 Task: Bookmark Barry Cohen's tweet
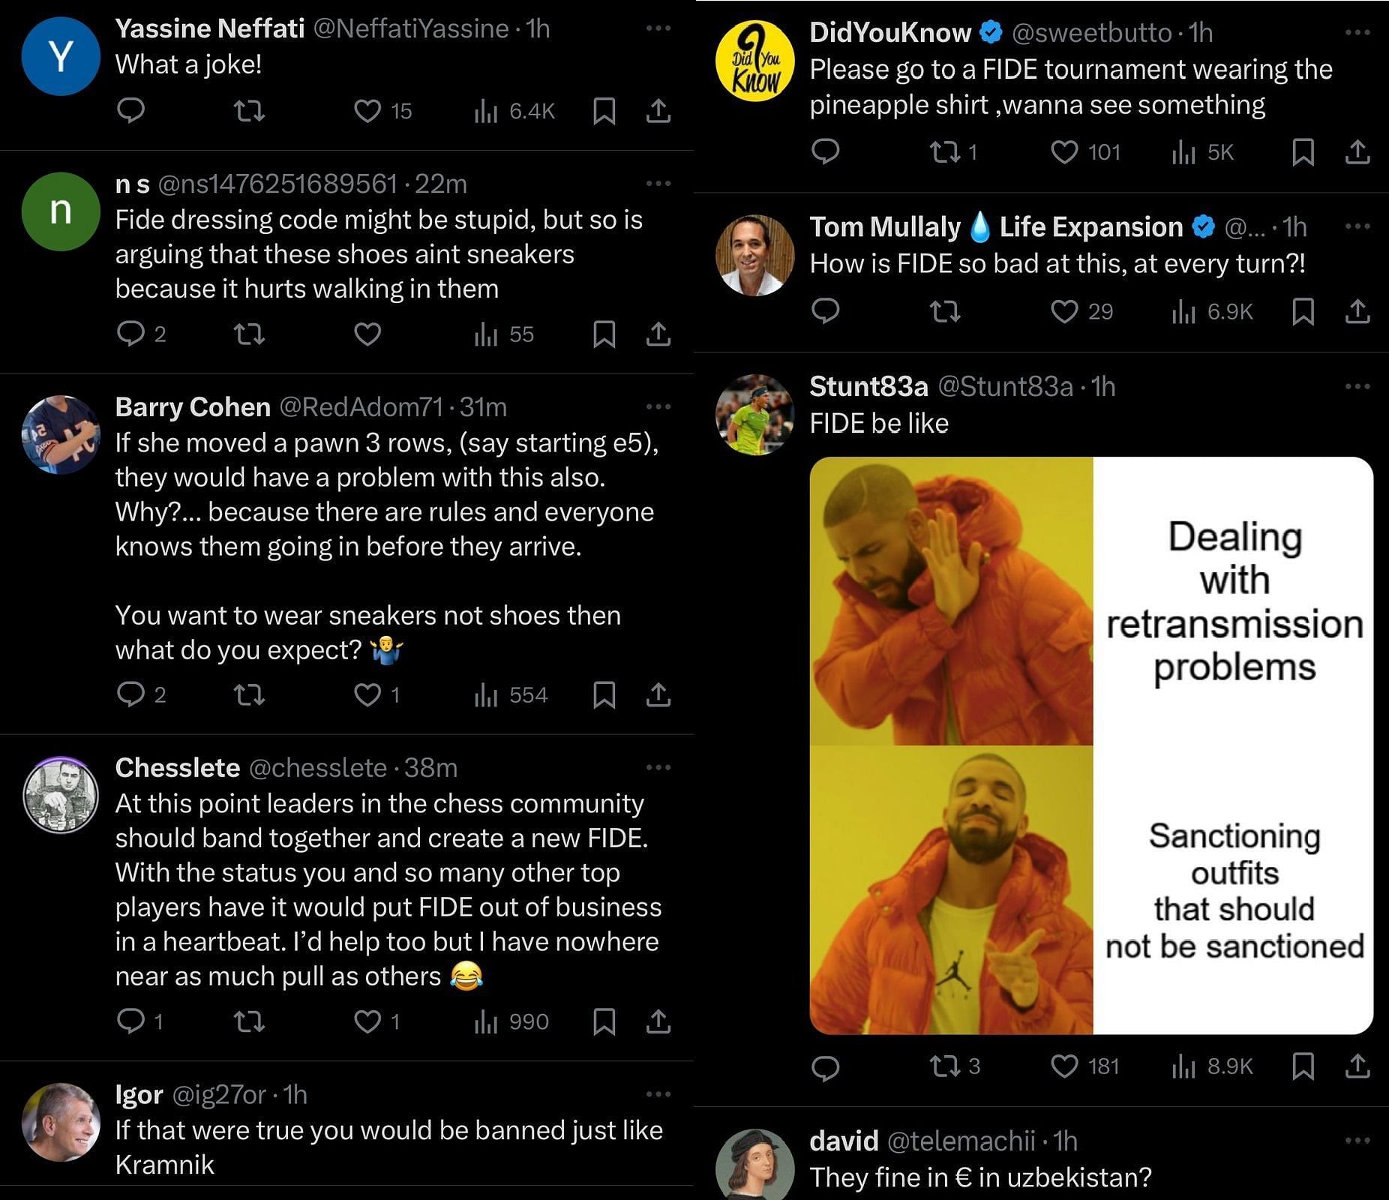pyautogui.click(x=604, y=695)
